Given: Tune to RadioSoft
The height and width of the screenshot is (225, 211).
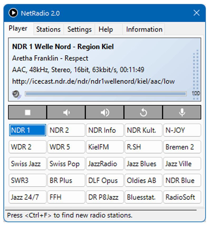Looking at the screenshot, I should pyautogui.click(x=182, y=197).
